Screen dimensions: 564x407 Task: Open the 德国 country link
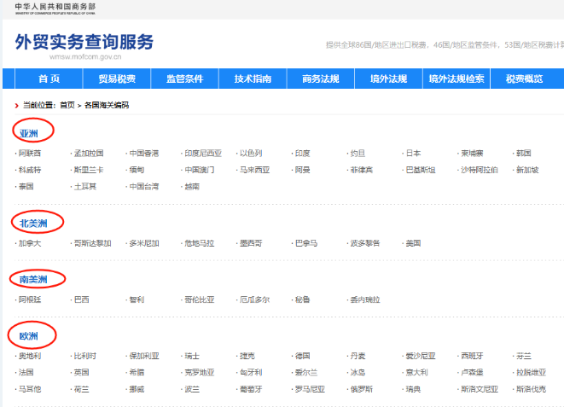tap(302, 356)
